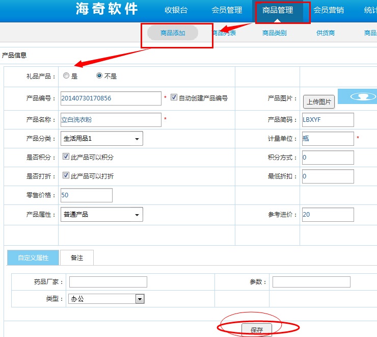This screenshot has height=337, width=377.
Task: Uncheck 此产品可以积分 checkbox
Action: coord(66,157)
